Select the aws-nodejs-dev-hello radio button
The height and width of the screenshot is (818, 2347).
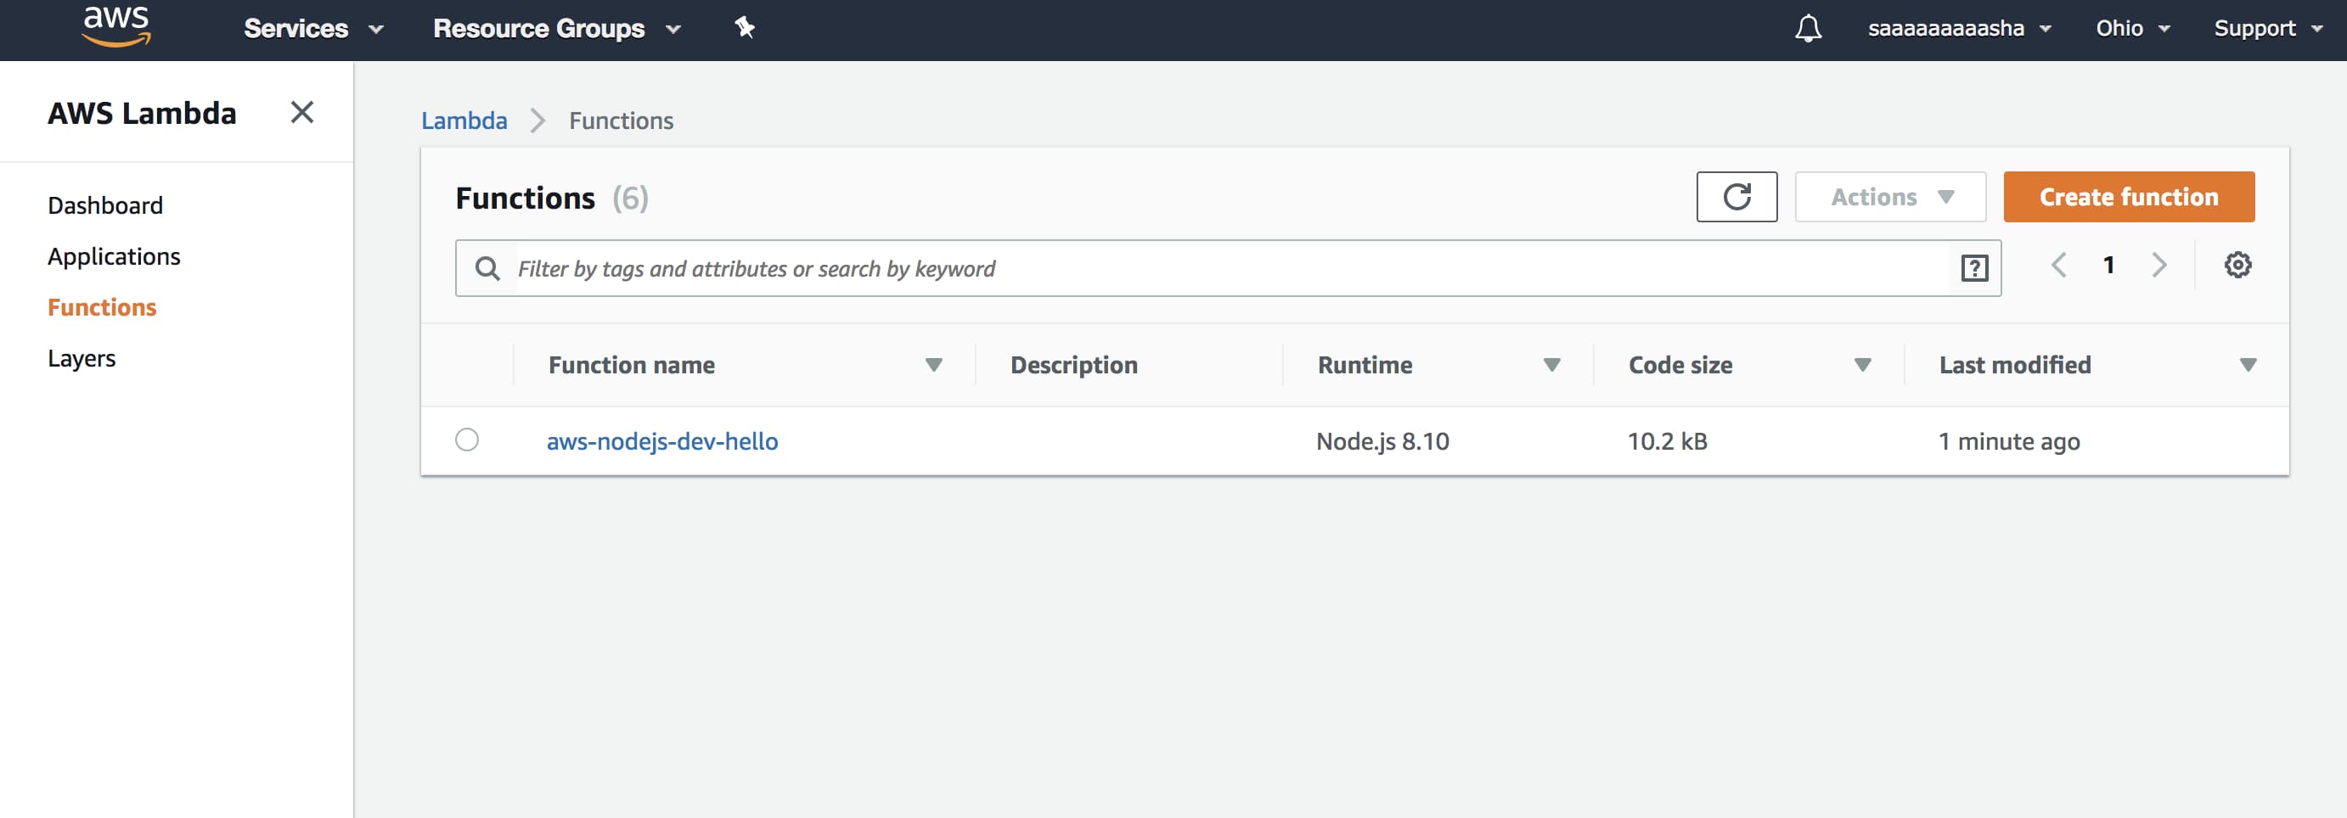[x=467, y=441]
